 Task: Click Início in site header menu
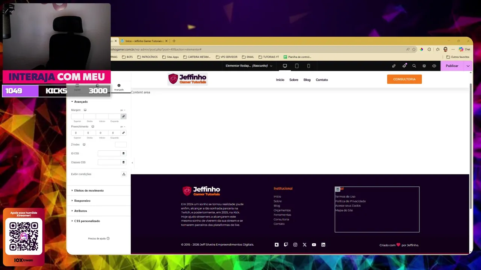280,80
